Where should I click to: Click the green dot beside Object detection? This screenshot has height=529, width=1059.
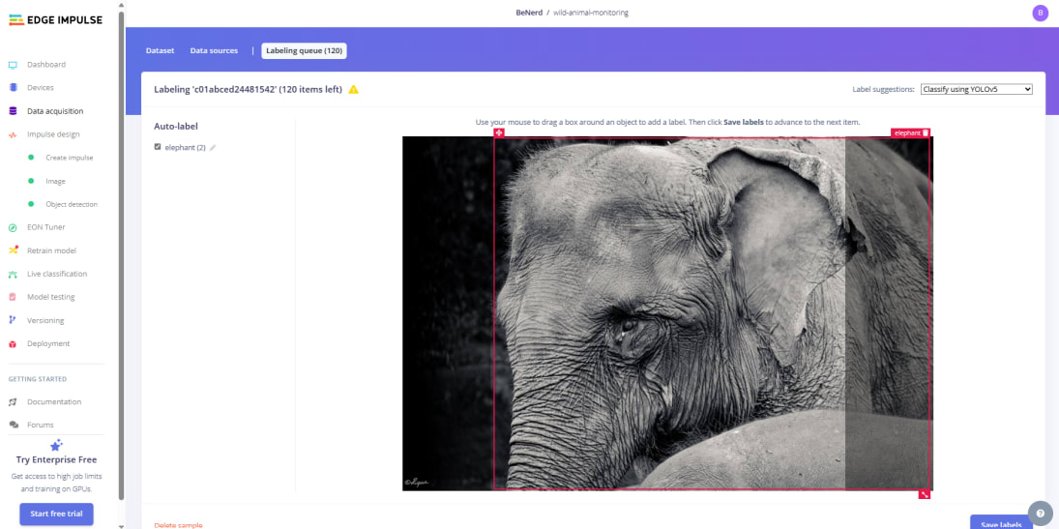[x=30, y=204]
